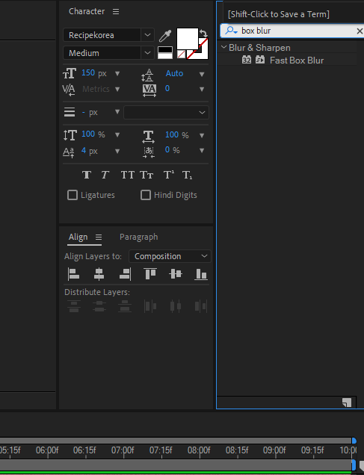Clear the box blur search text
Viewport: 364px width, 475px height.
click(360, 31)
